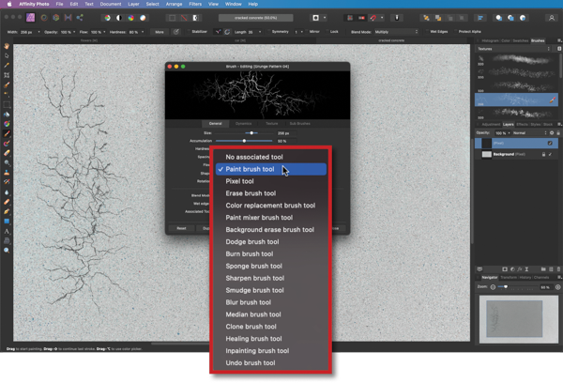
Task: Enable the Symmetry checkbox
Action: tap(269, 32)
